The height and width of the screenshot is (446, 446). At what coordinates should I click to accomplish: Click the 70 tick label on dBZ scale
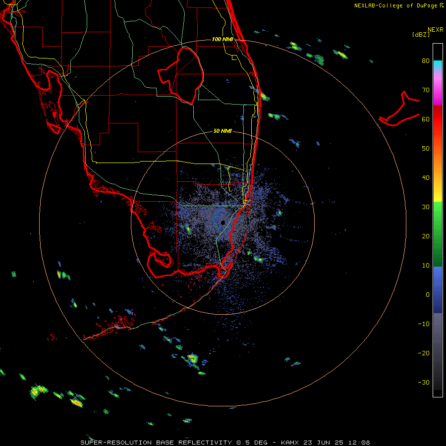(426, 90)
